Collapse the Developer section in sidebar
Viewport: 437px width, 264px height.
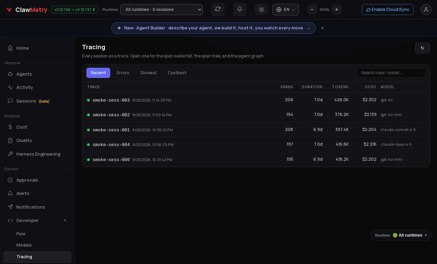point(37,220)
